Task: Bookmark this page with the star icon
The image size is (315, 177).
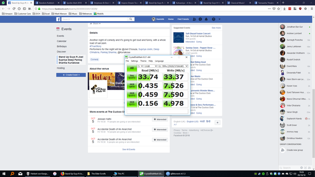Action: pyautogui.click(x=279, y=9)
